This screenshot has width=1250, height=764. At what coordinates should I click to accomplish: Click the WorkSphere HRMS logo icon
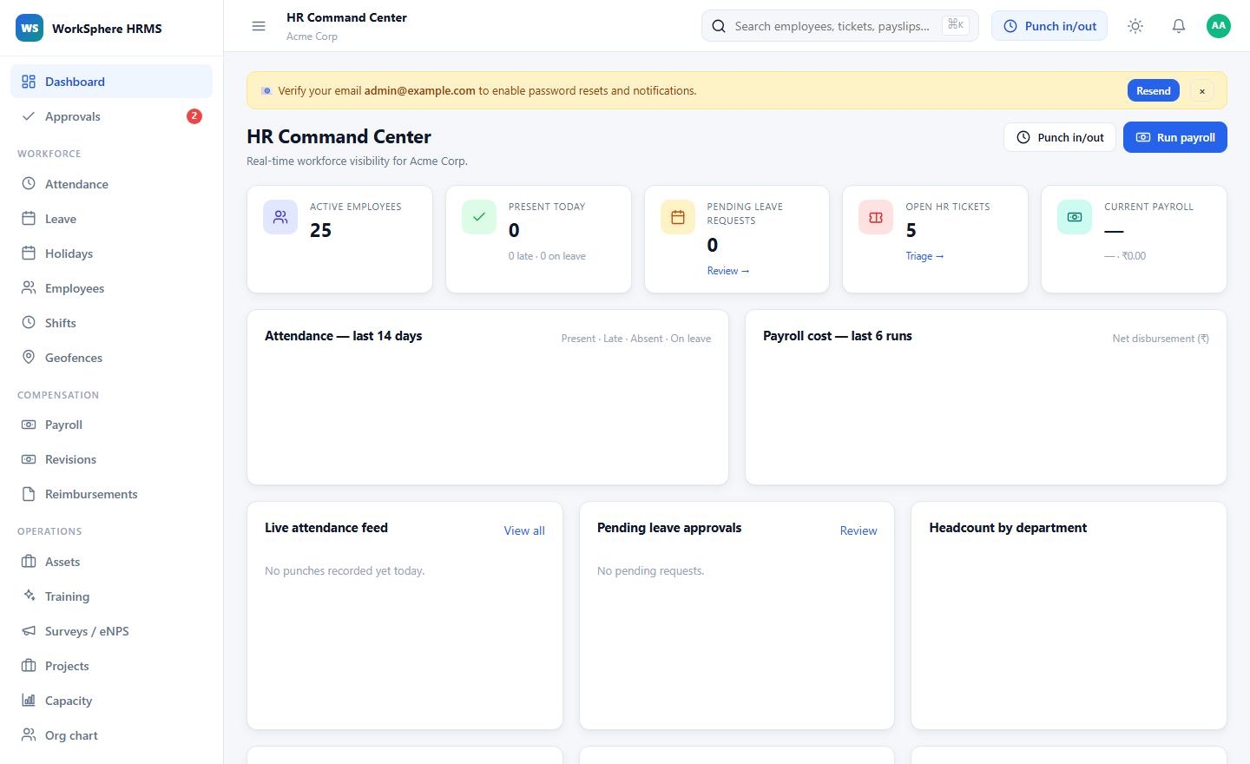30,28
